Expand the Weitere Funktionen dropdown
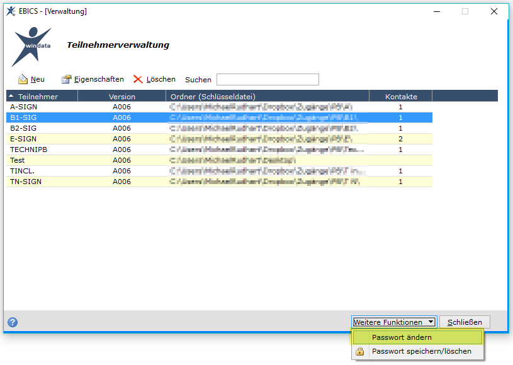 (x=394, y=322)
